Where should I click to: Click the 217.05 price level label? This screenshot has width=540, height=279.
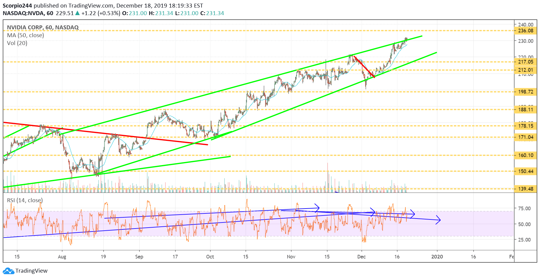pos(525,62)
